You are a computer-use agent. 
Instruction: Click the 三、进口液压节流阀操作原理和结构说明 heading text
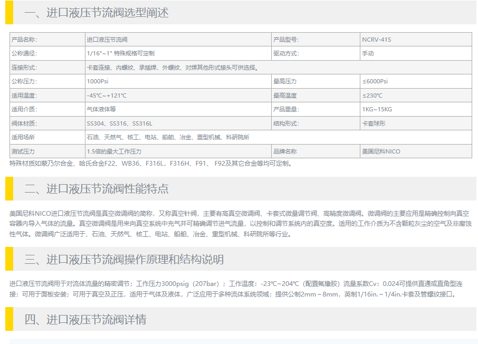click(x=124, y=260)
